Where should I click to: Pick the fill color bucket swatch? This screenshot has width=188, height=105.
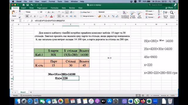click(46, 16)
